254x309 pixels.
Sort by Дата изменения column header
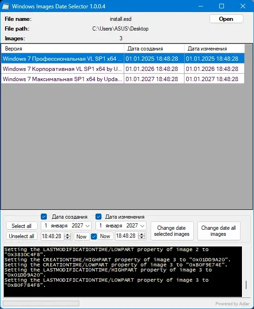pyautogui.click(x=214, y=49)
